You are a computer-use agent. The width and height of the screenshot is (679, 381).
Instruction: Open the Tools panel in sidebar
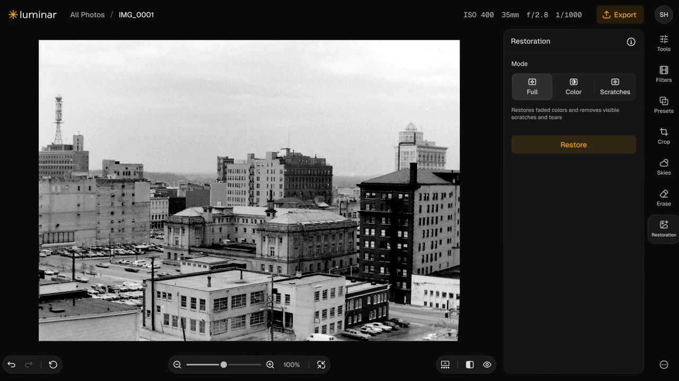pyautogui.click(x=664, y=43)
